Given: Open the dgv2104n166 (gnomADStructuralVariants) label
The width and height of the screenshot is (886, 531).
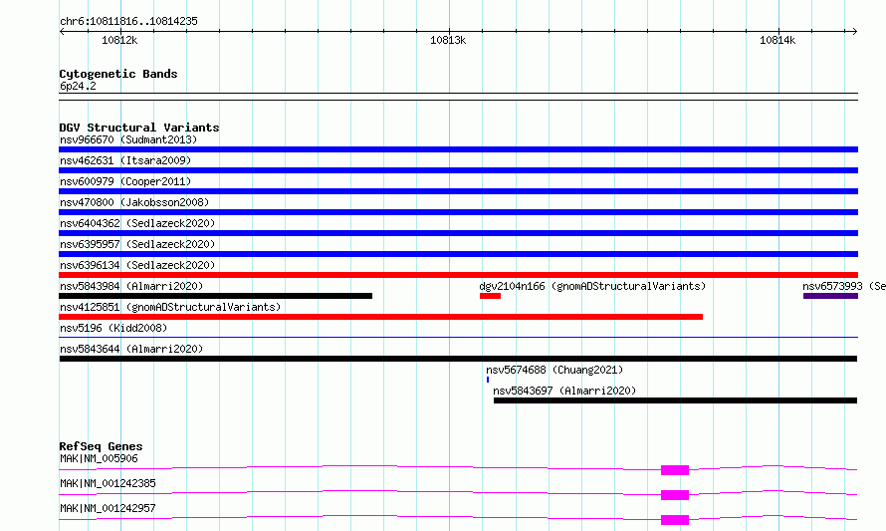Looking at the screenshot, I should pyautogui.click(x=592, y=286).
